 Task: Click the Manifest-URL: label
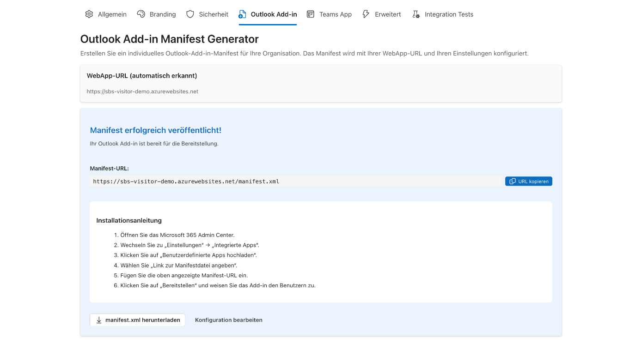[110, 169]
